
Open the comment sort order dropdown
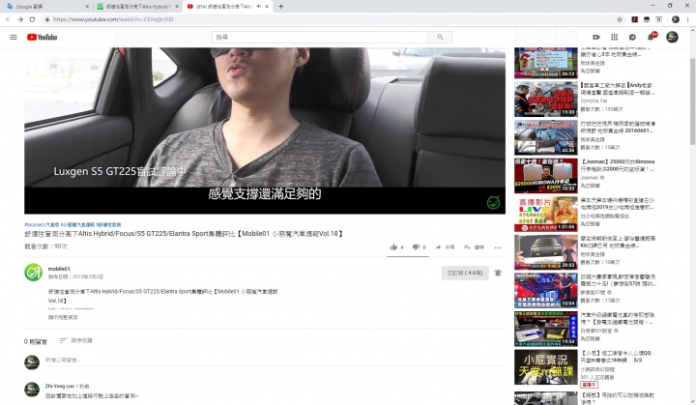point(76,340)
